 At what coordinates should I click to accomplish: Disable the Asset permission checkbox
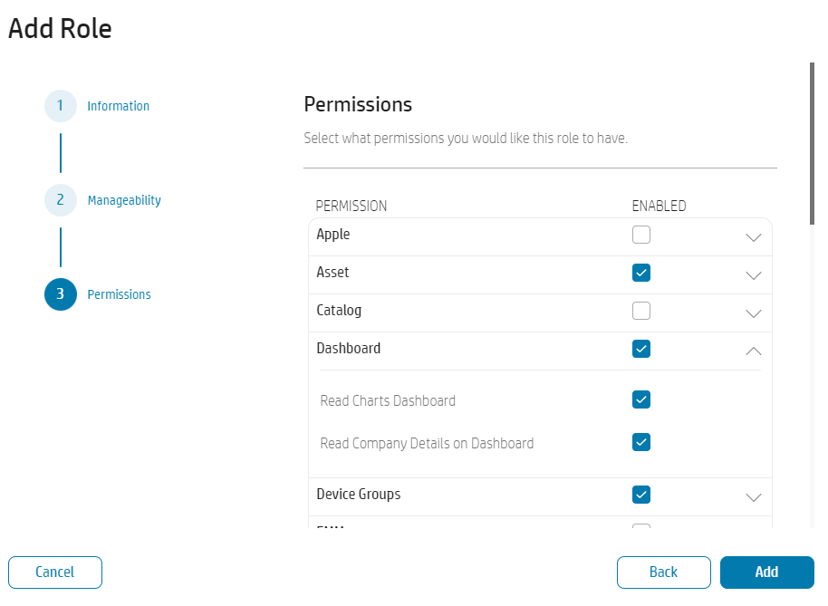point(641,273)
